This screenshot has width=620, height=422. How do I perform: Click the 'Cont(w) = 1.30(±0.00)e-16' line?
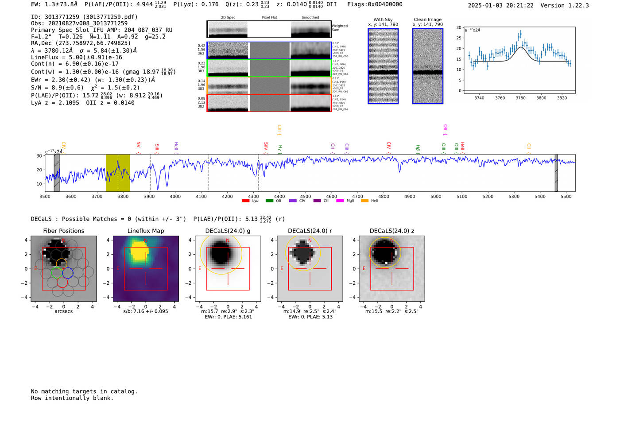[75, 72]
